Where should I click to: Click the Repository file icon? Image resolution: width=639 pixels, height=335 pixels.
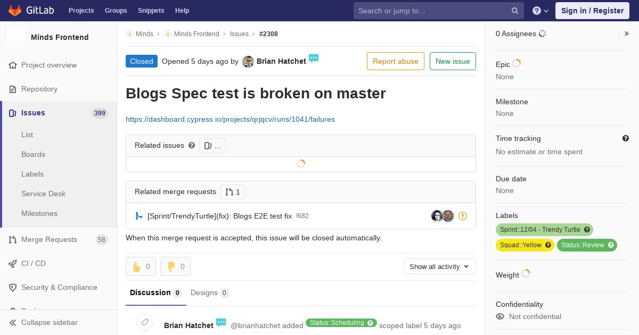coord(13,89)
